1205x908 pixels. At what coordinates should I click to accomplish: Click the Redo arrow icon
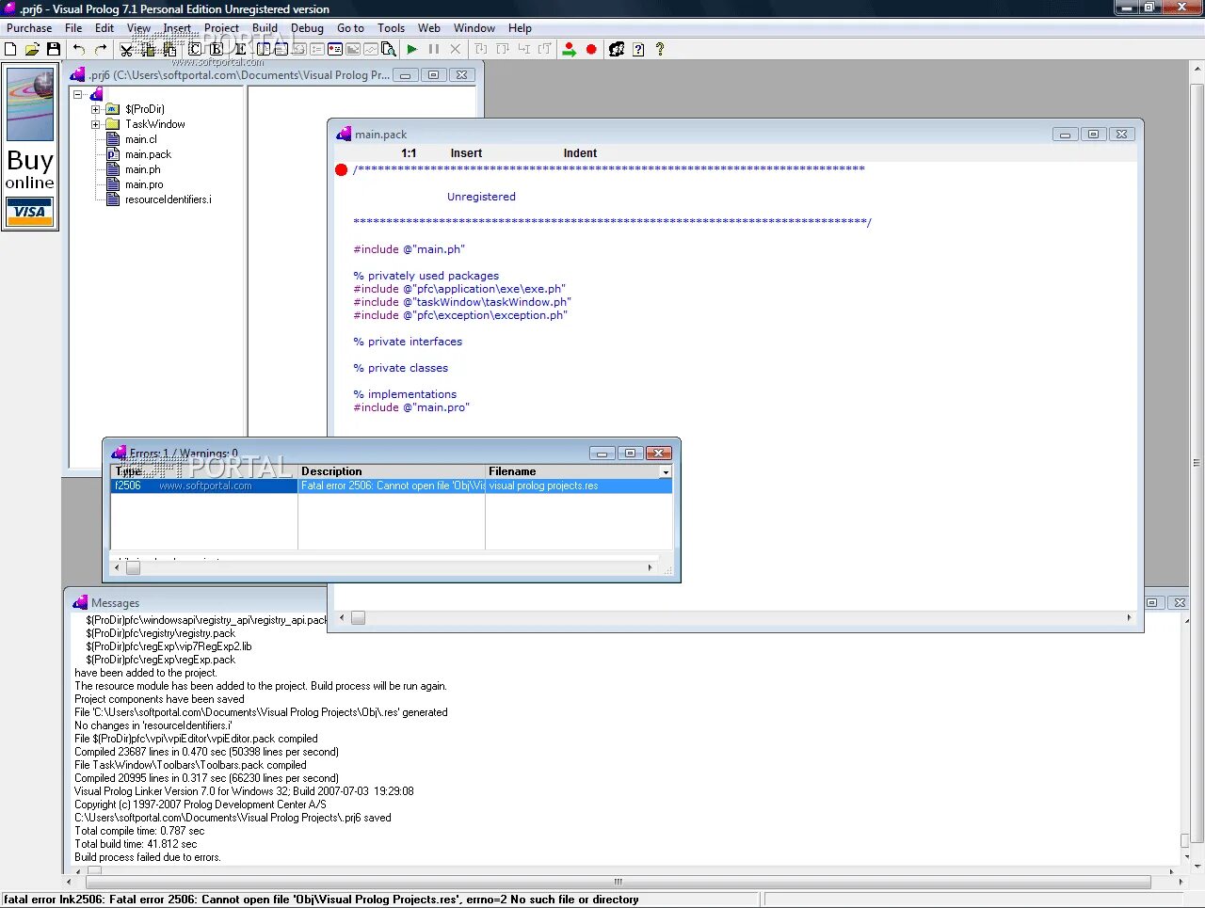tap(101, 49)
